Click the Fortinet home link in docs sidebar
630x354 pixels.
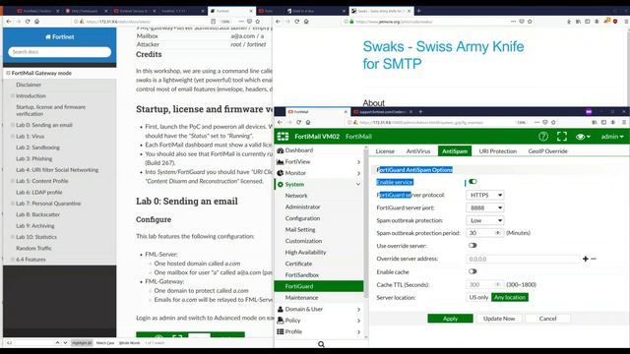coord(59,37)
